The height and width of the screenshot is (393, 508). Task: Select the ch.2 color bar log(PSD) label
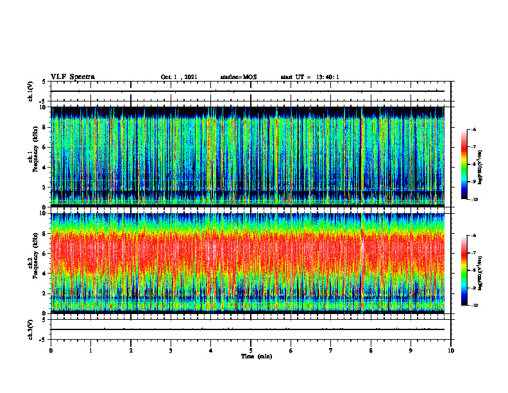coord(480,273)
